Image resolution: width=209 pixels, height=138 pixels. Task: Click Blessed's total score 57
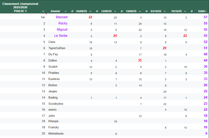[206, 17]
